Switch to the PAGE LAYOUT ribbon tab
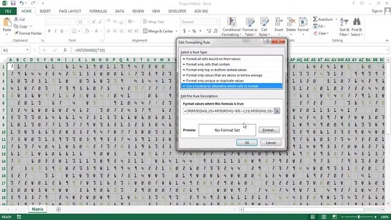Viewport: 391px width, 220px height. pos(70,11)
